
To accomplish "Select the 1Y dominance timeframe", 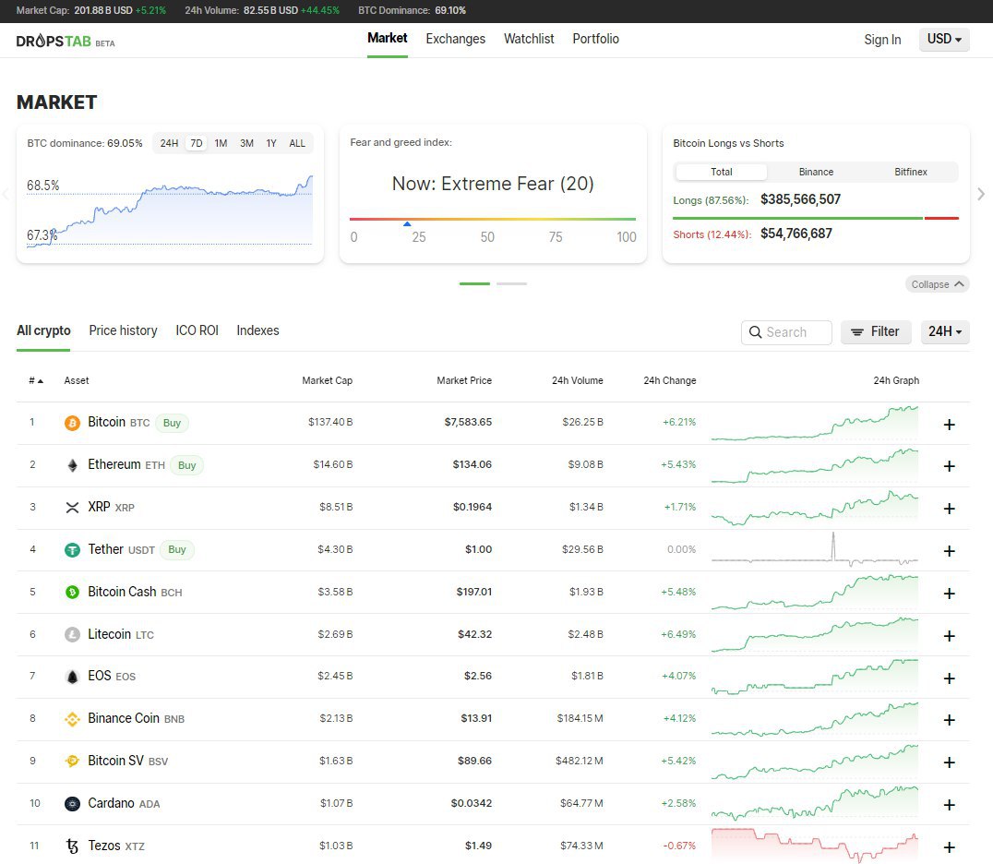I will [271, 143].
